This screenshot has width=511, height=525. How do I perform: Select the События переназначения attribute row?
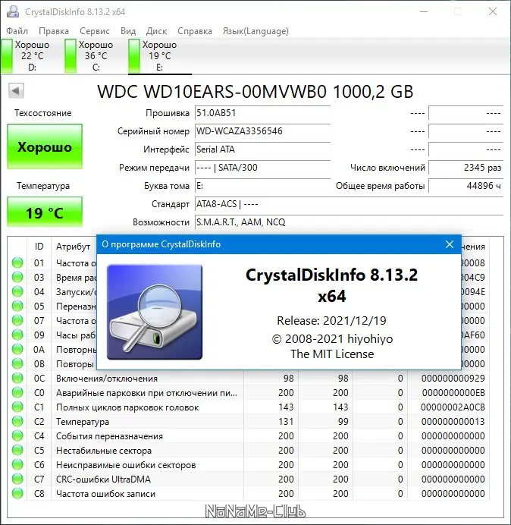point(249,436)
